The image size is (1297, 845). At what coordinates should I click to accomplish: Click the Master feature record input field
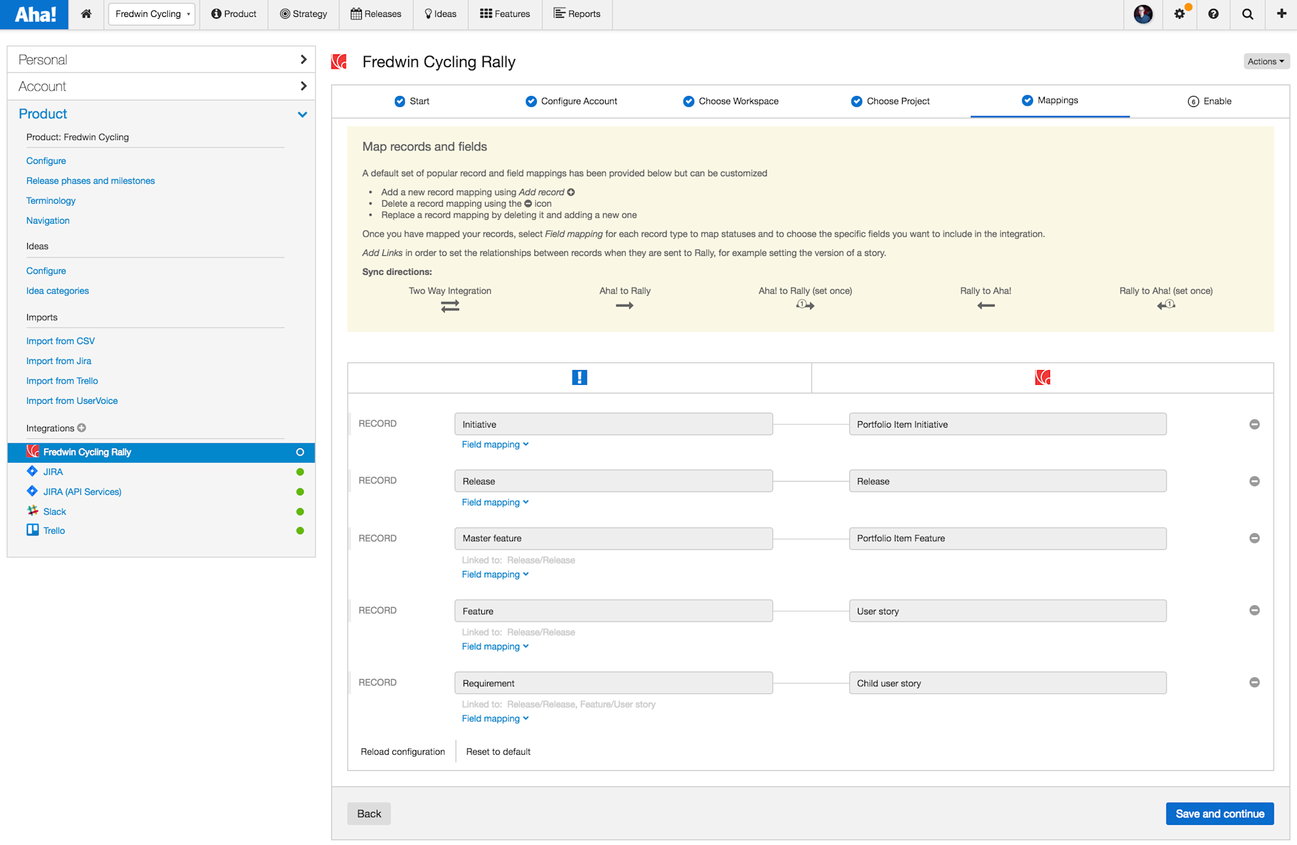613,538
